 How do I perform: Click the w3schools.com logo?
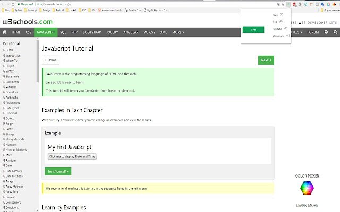tap(27, 22)
